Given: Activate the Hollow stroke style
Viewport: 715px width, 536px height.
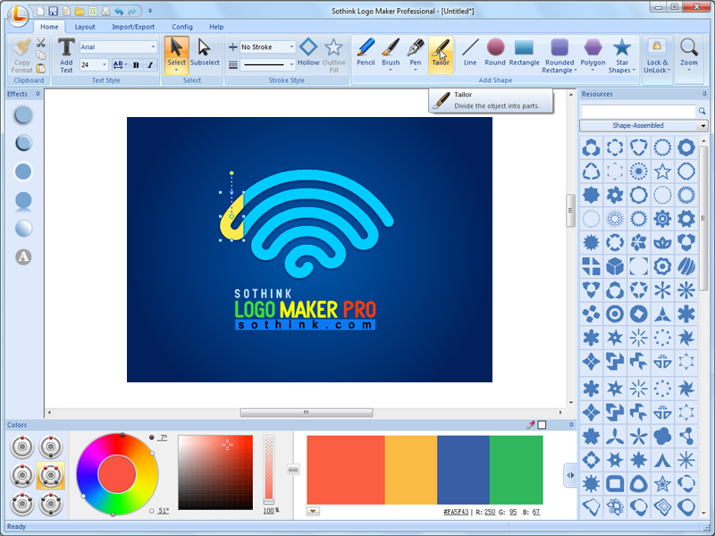Looking at the screenshot, I should coord(308,51).
